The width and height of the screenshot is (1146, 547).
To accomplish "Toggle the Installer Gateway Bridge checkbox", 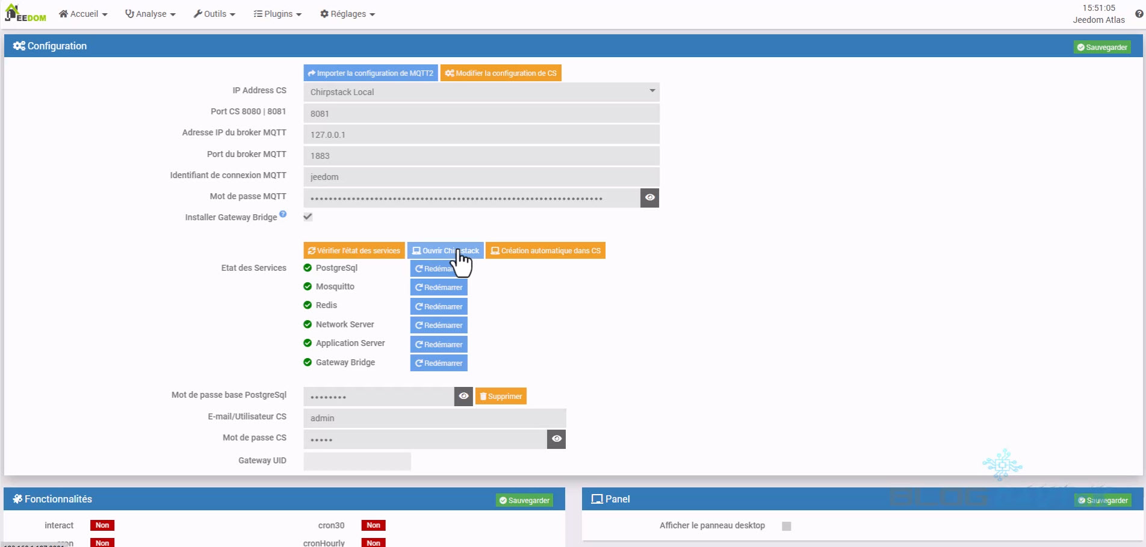I will point(308,217).
